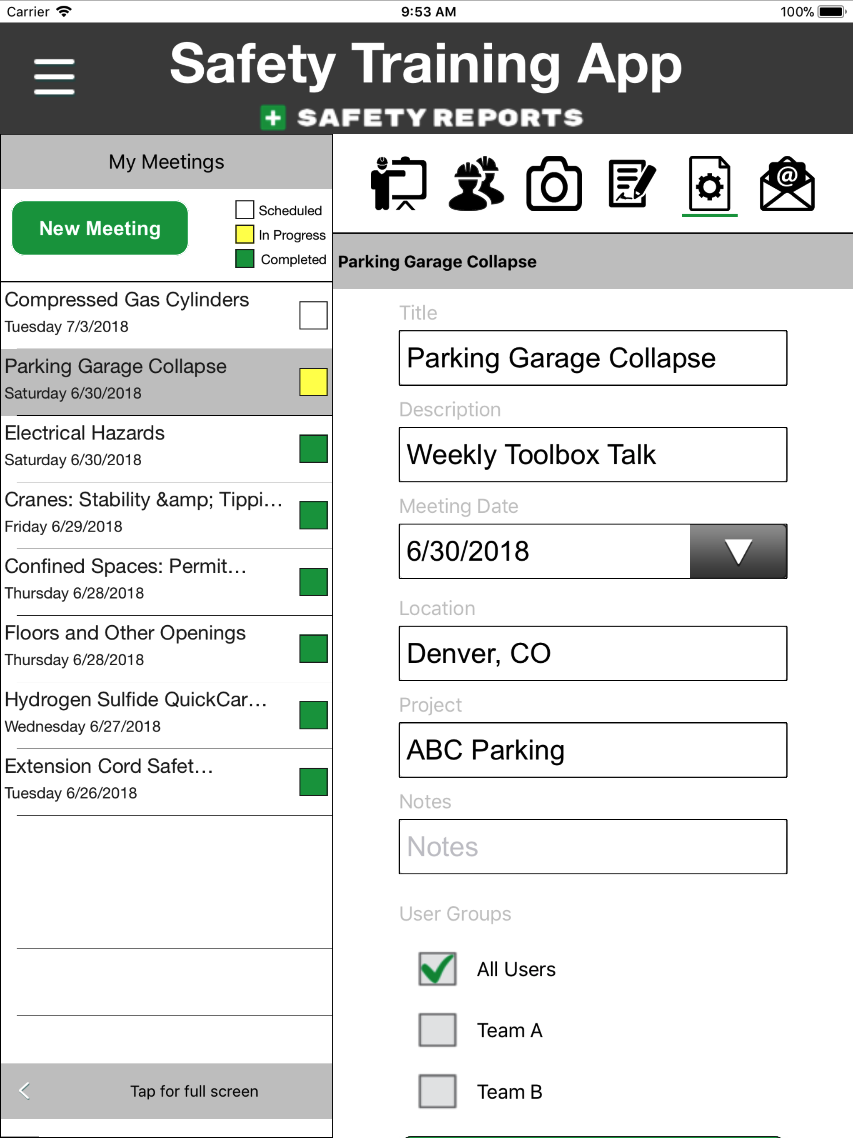Click green status box of Extension Cord
Viewport: 853px width, 1138px height.
[x=313, y=782]
